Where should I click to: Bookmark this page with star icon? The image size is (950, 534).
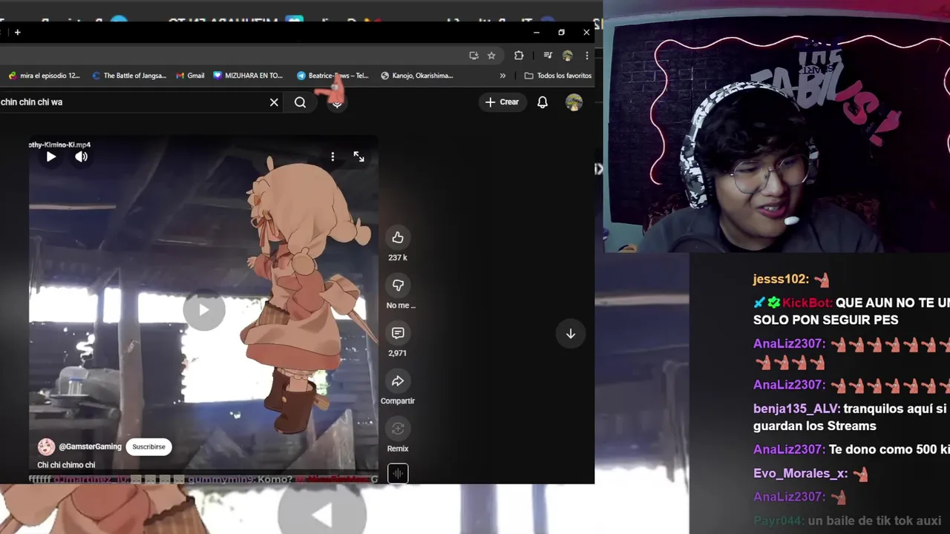491,56
